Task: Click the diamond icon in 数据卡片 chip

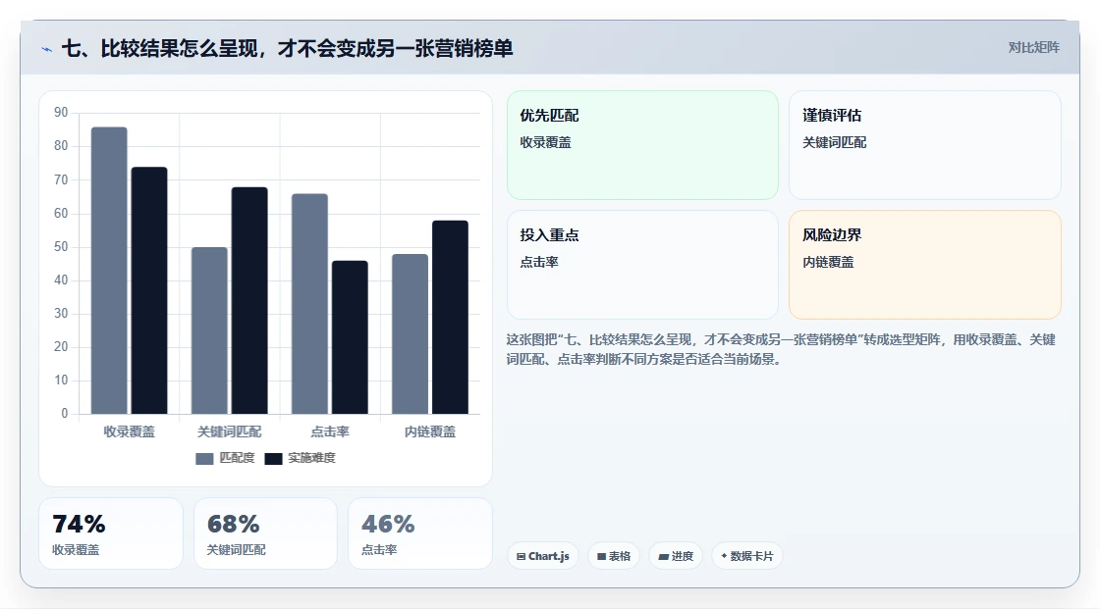Action: (724, 556)
